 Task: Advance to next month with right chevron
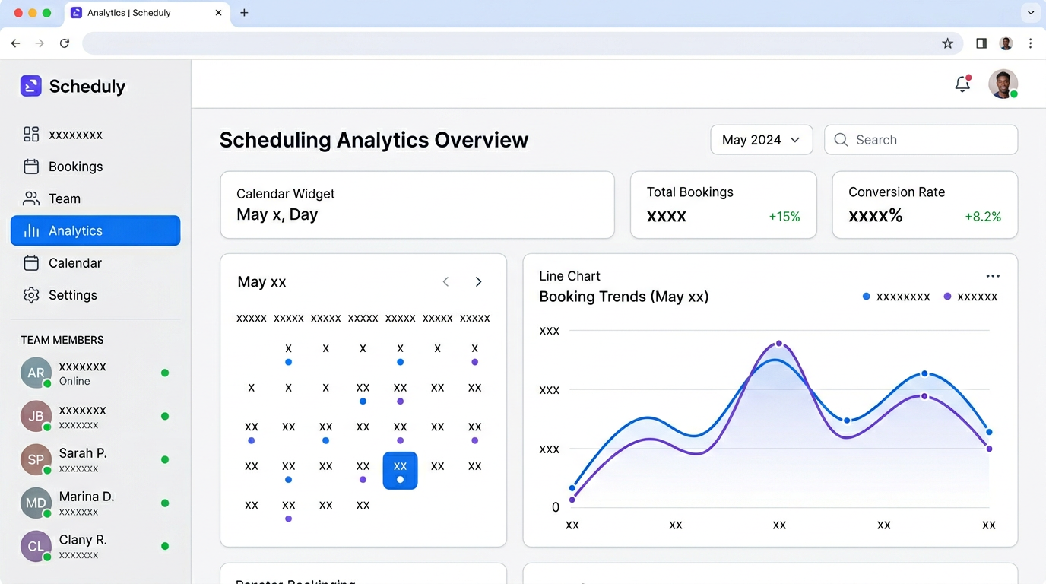click(479, 281)
